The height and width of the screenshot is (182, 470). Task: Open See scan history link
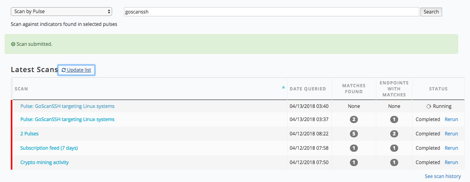click(x=442, y=176)
